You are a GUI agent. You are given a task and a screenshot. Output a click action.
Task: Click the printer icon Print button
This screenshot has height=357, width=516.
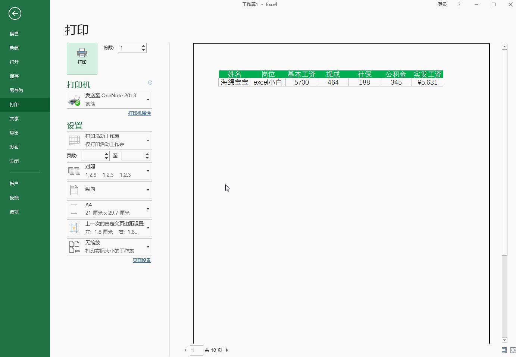click(82, 59)
